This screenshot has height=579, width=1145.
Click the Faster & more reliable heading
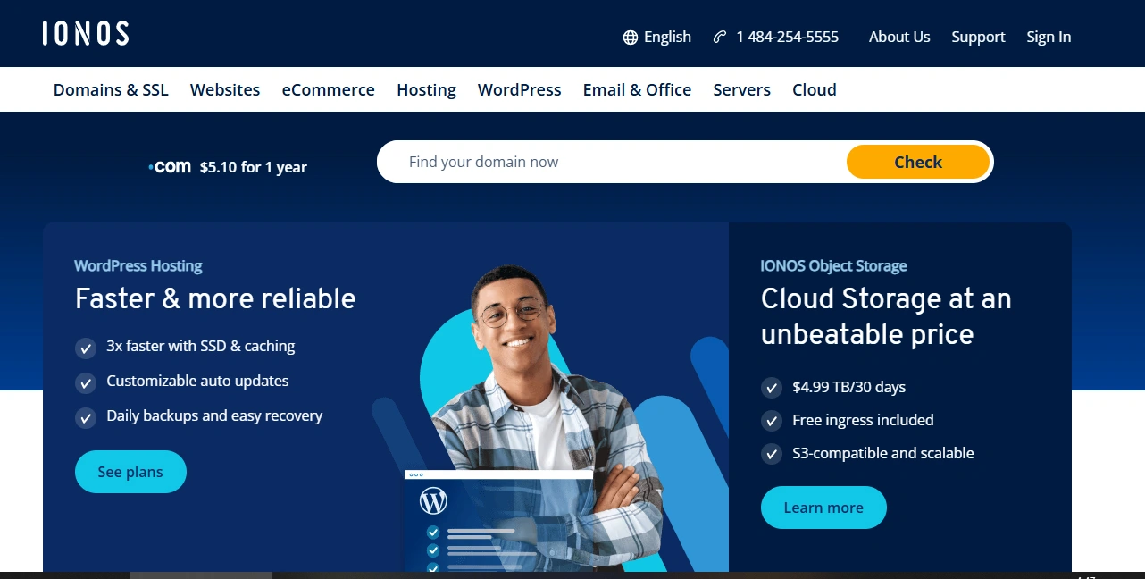pyautogui.click(x=215, y=298)
